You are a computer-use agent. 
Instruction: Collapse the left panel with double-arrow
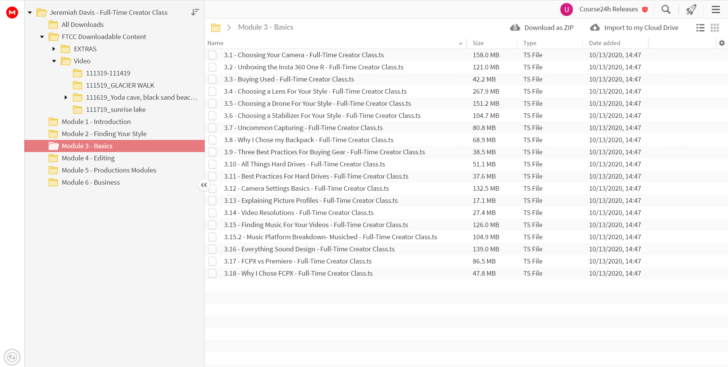[x=204, y=185]
